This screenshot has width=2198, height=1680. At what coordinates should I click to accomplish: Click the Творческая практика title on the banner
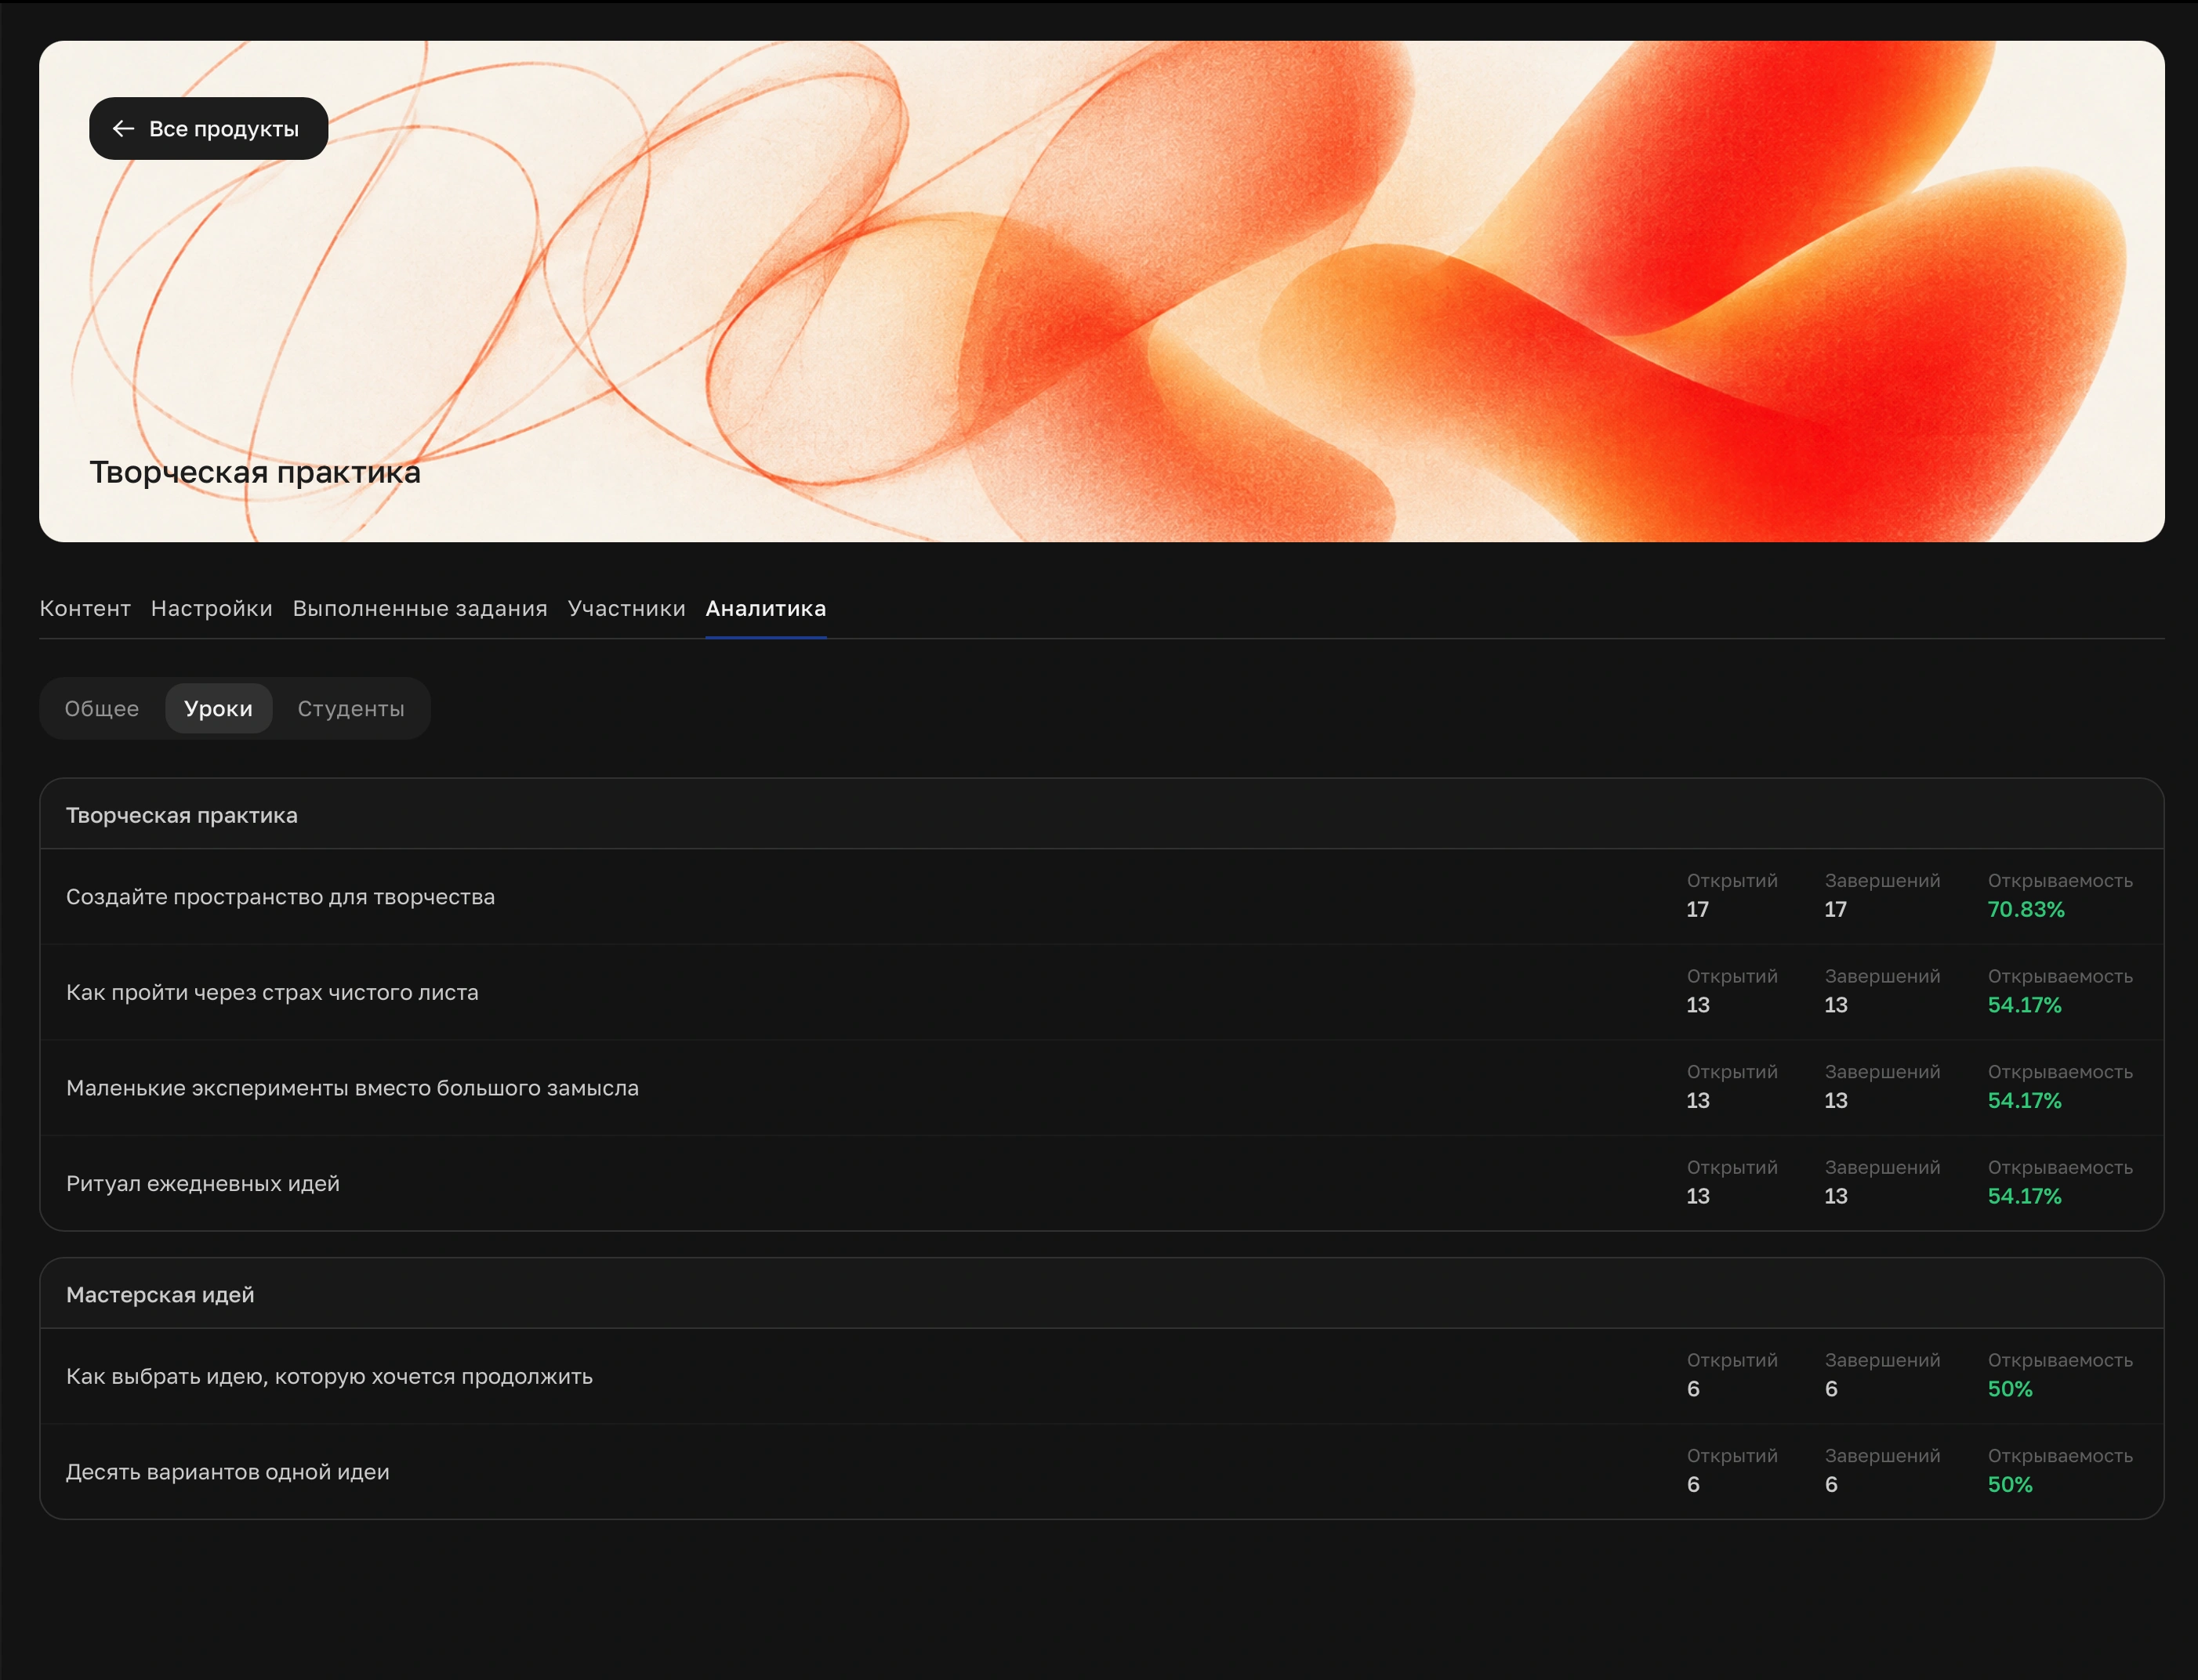pos(255,472)
